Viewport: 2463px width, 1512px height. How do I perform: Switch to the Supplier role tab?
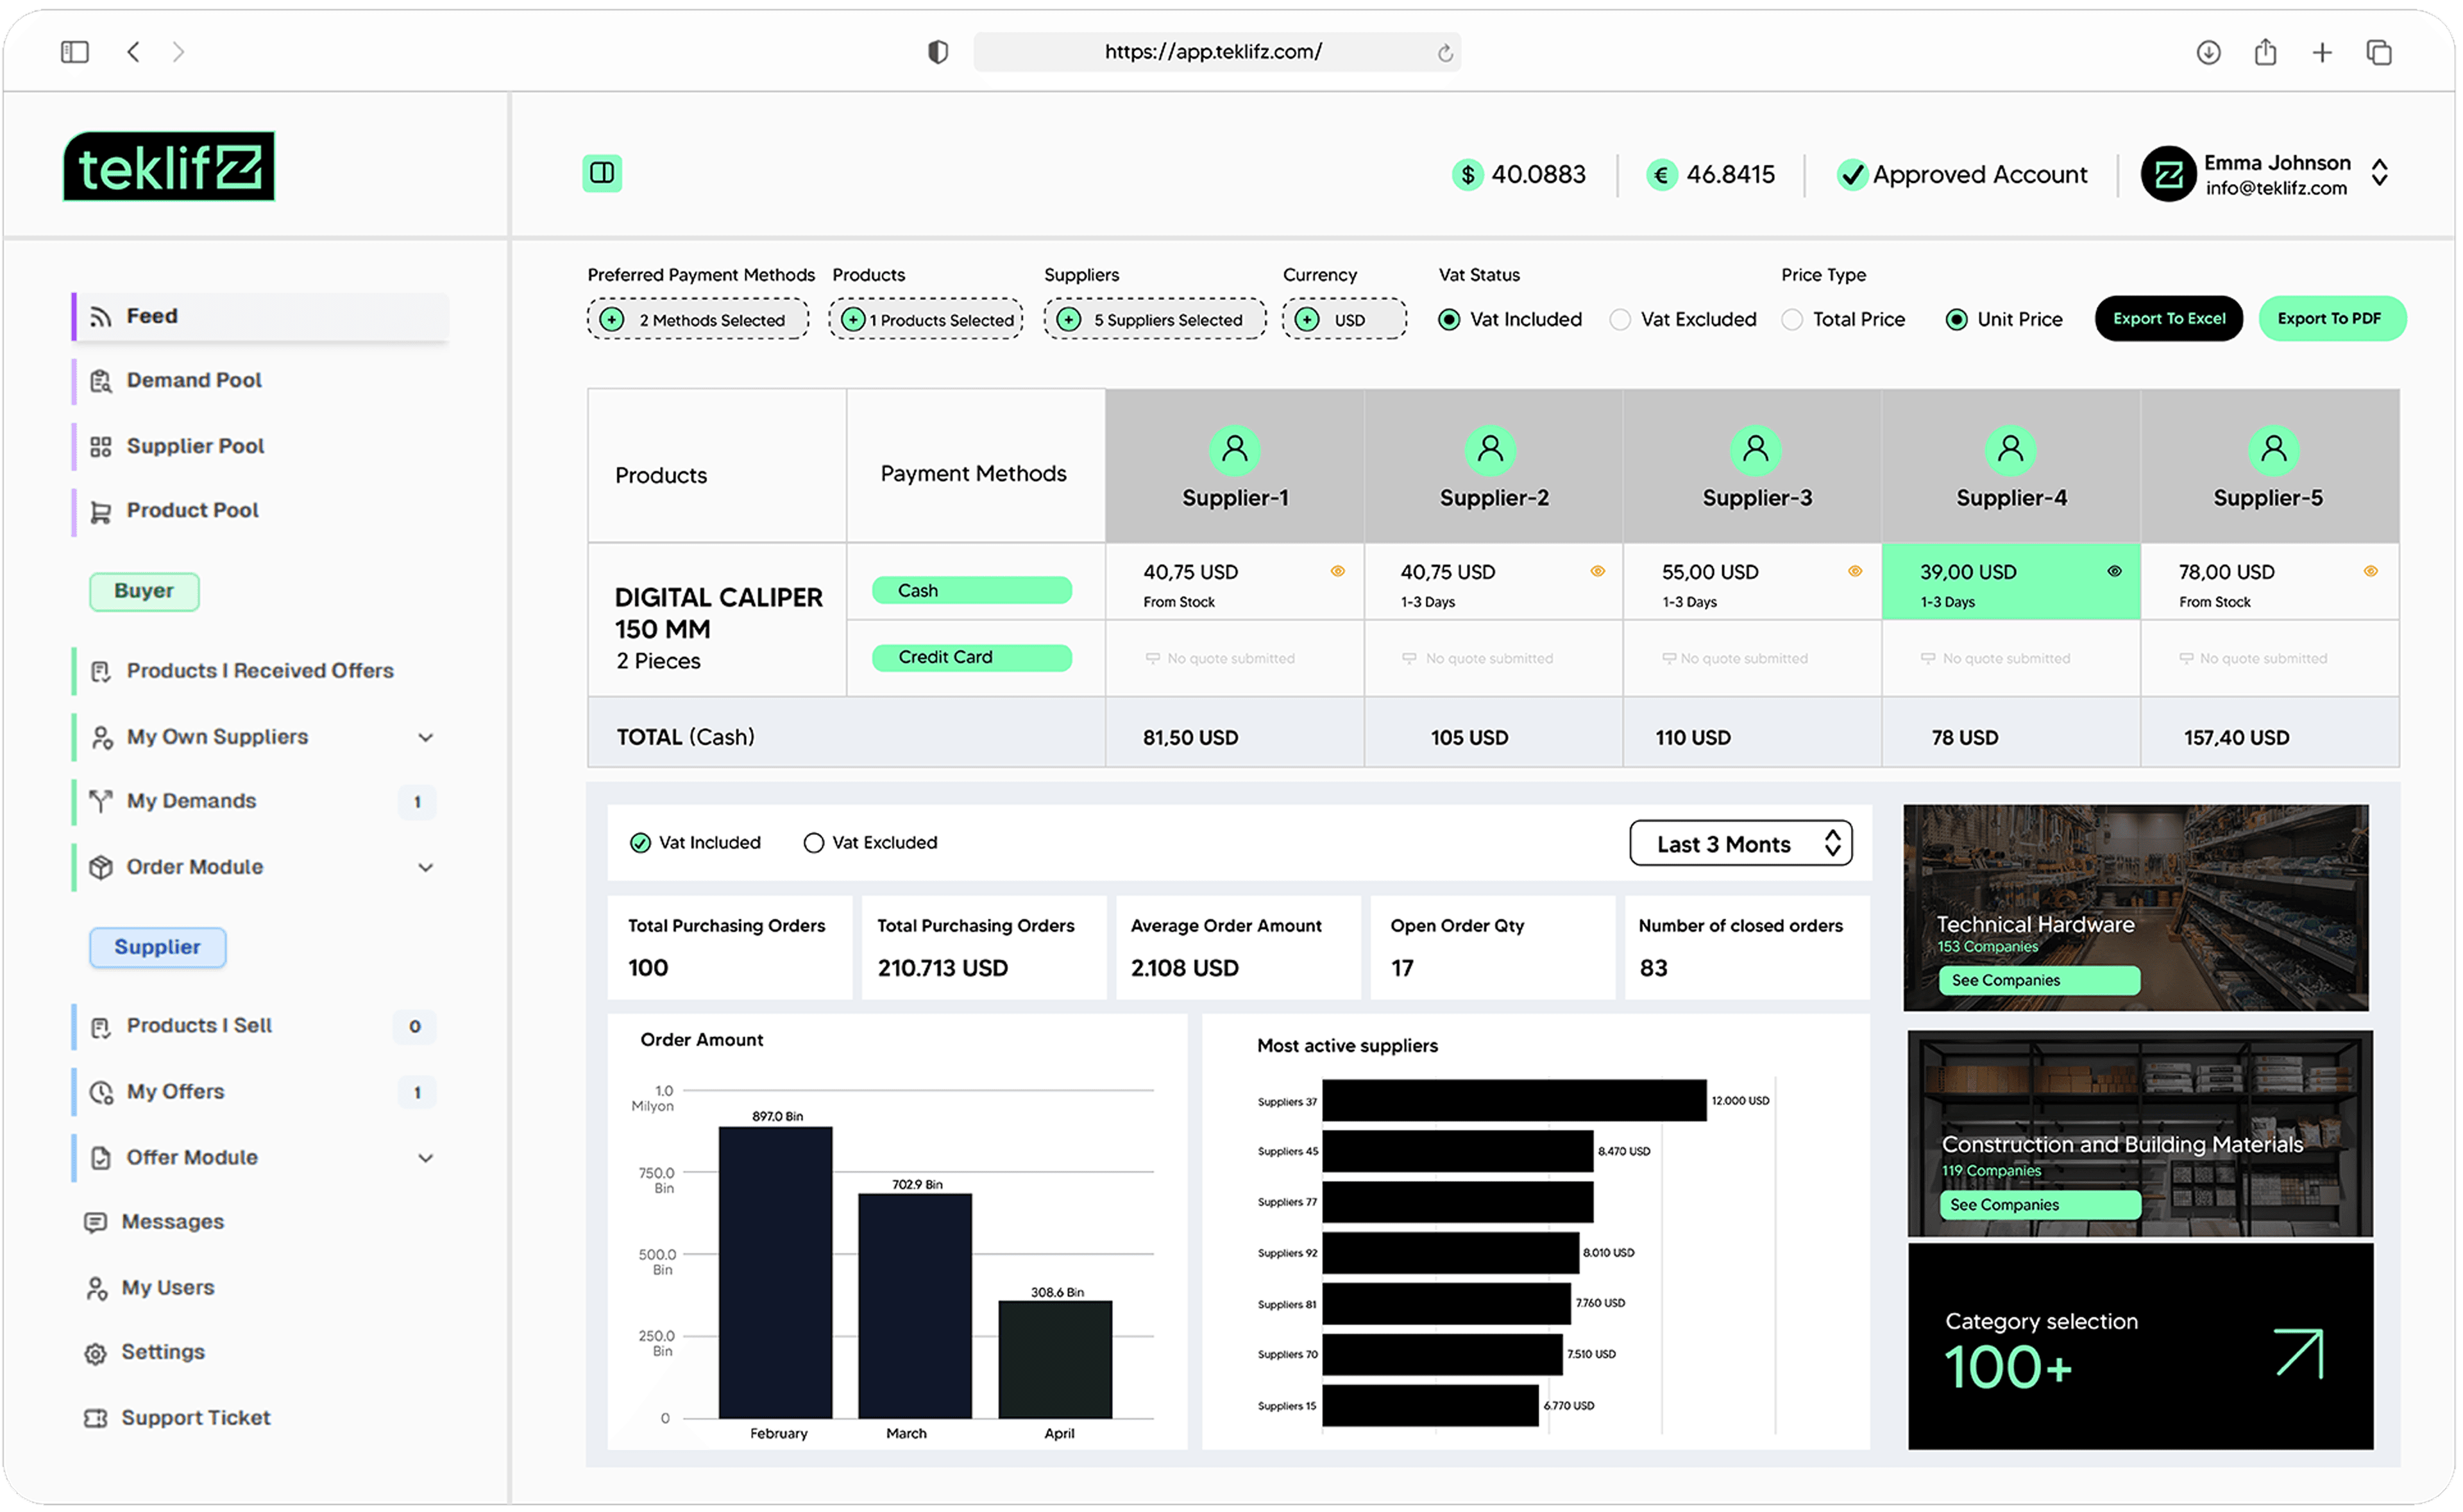click(156, 946)
